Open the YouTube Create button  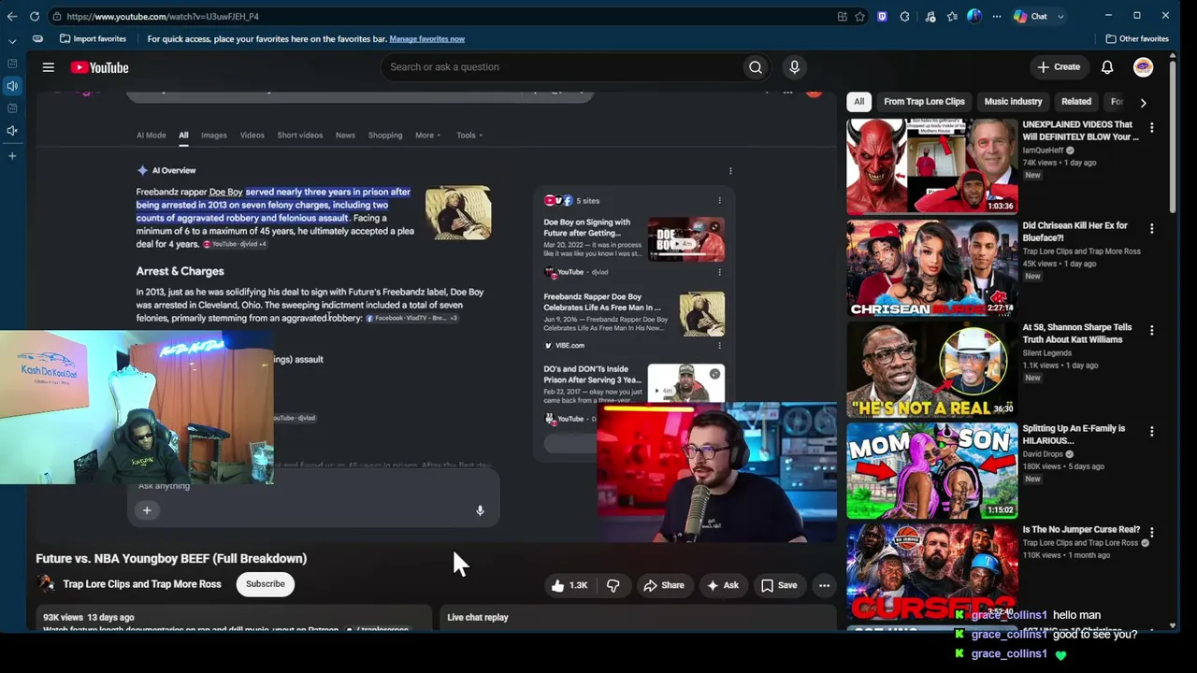coord(1059,67)
